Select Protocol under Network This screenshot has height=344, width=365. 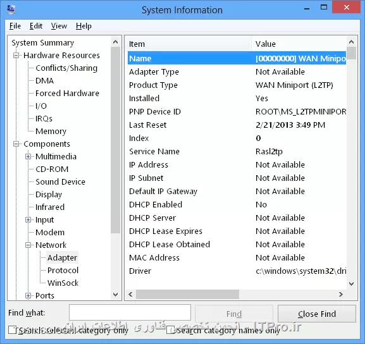63,270
